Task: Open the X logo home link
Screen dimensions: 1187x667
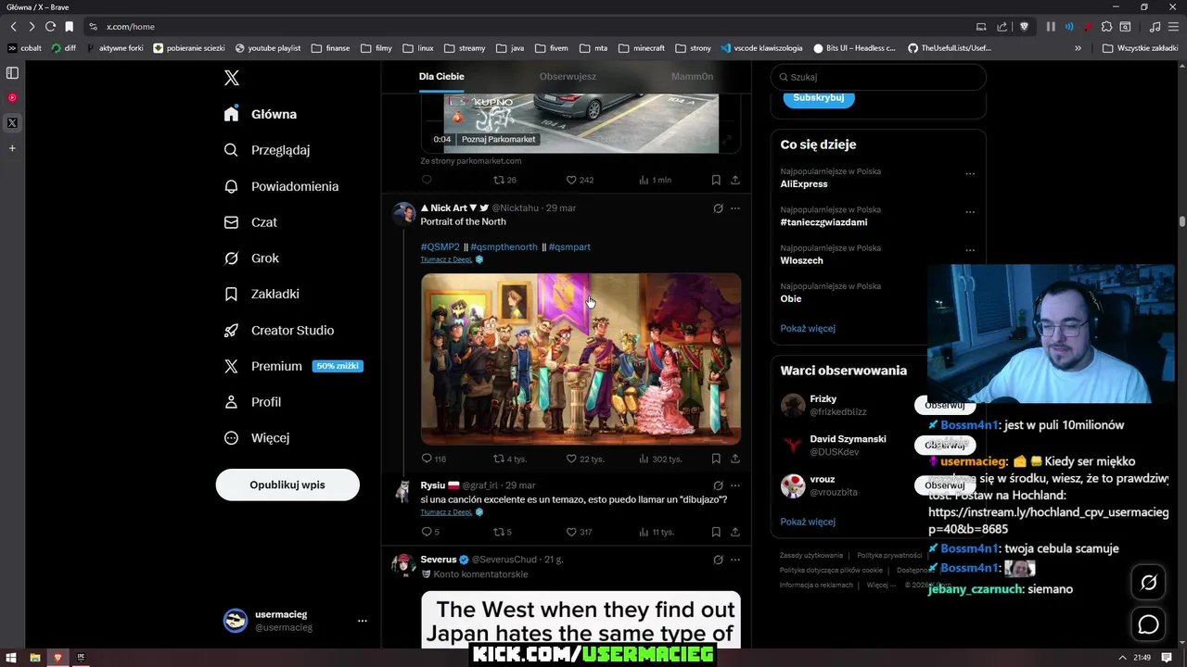Action: (232, 78)
